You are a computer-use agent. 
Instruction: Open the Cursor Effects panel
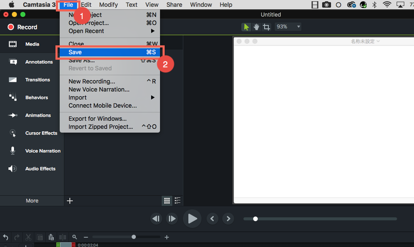point(32,133)
